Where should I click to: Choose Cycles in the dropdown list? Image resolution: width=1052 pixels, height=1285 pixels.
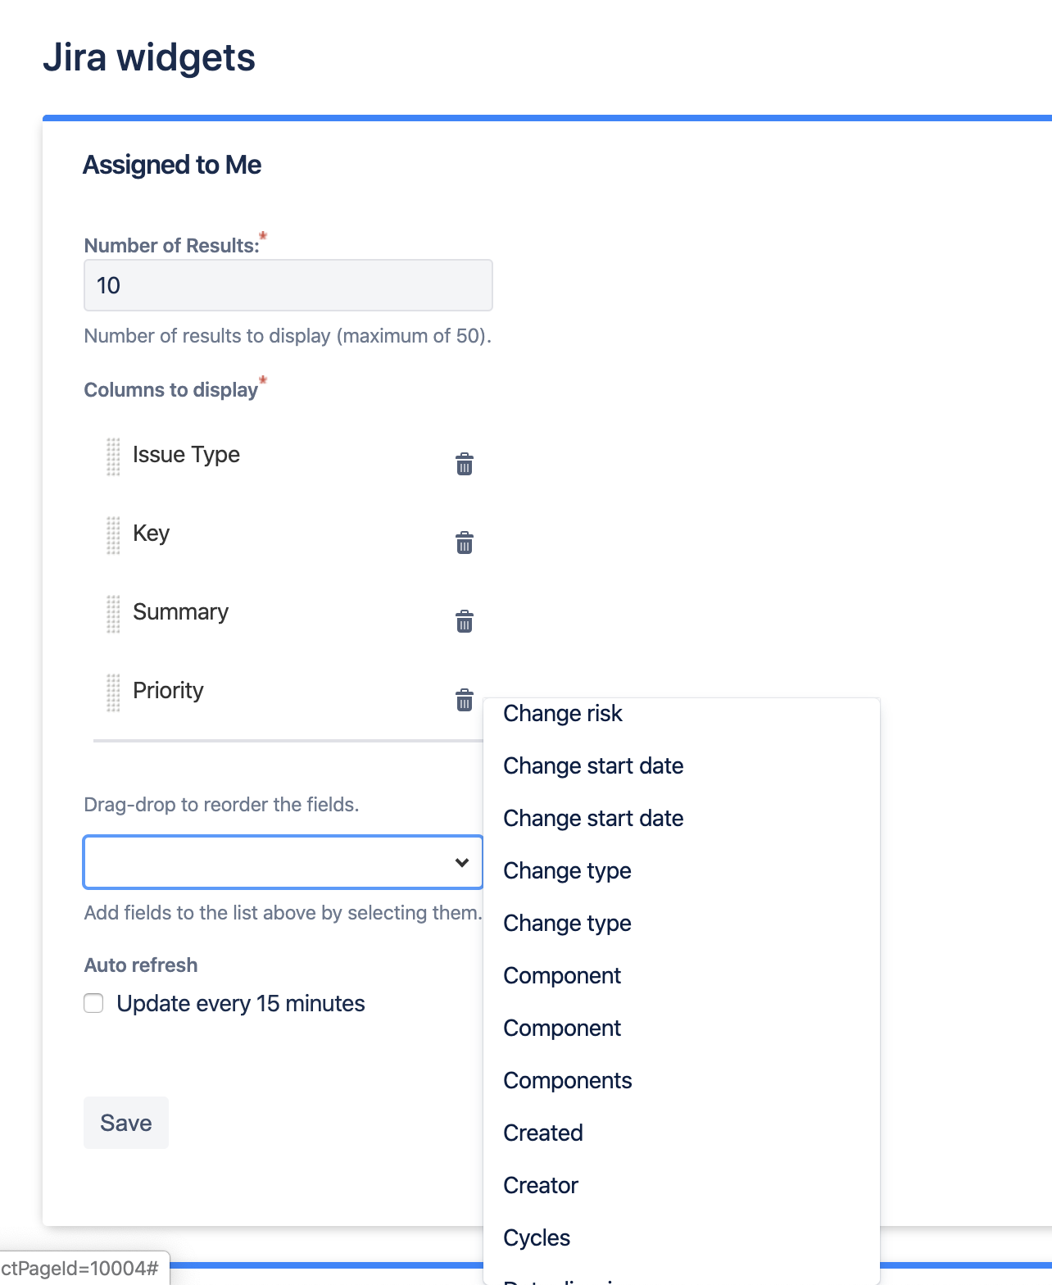tap(682, 1237)
